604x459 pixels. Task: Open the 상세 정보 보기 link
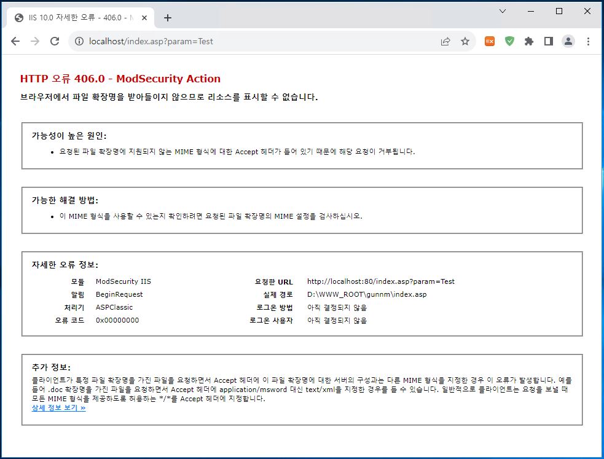(58, 408)
